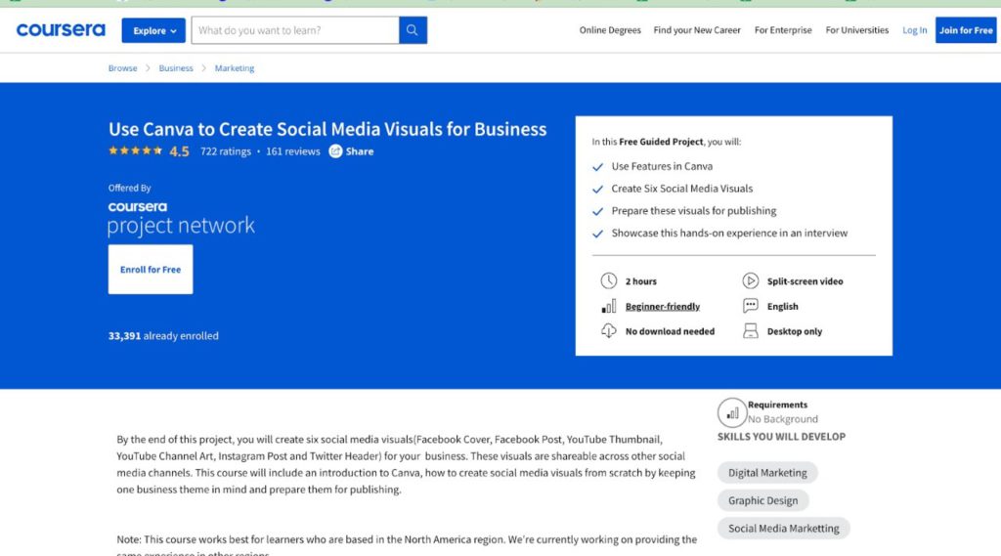The image size is (1001, 556).
Task: Click the Coursera logo
Action: click(61, 30)
